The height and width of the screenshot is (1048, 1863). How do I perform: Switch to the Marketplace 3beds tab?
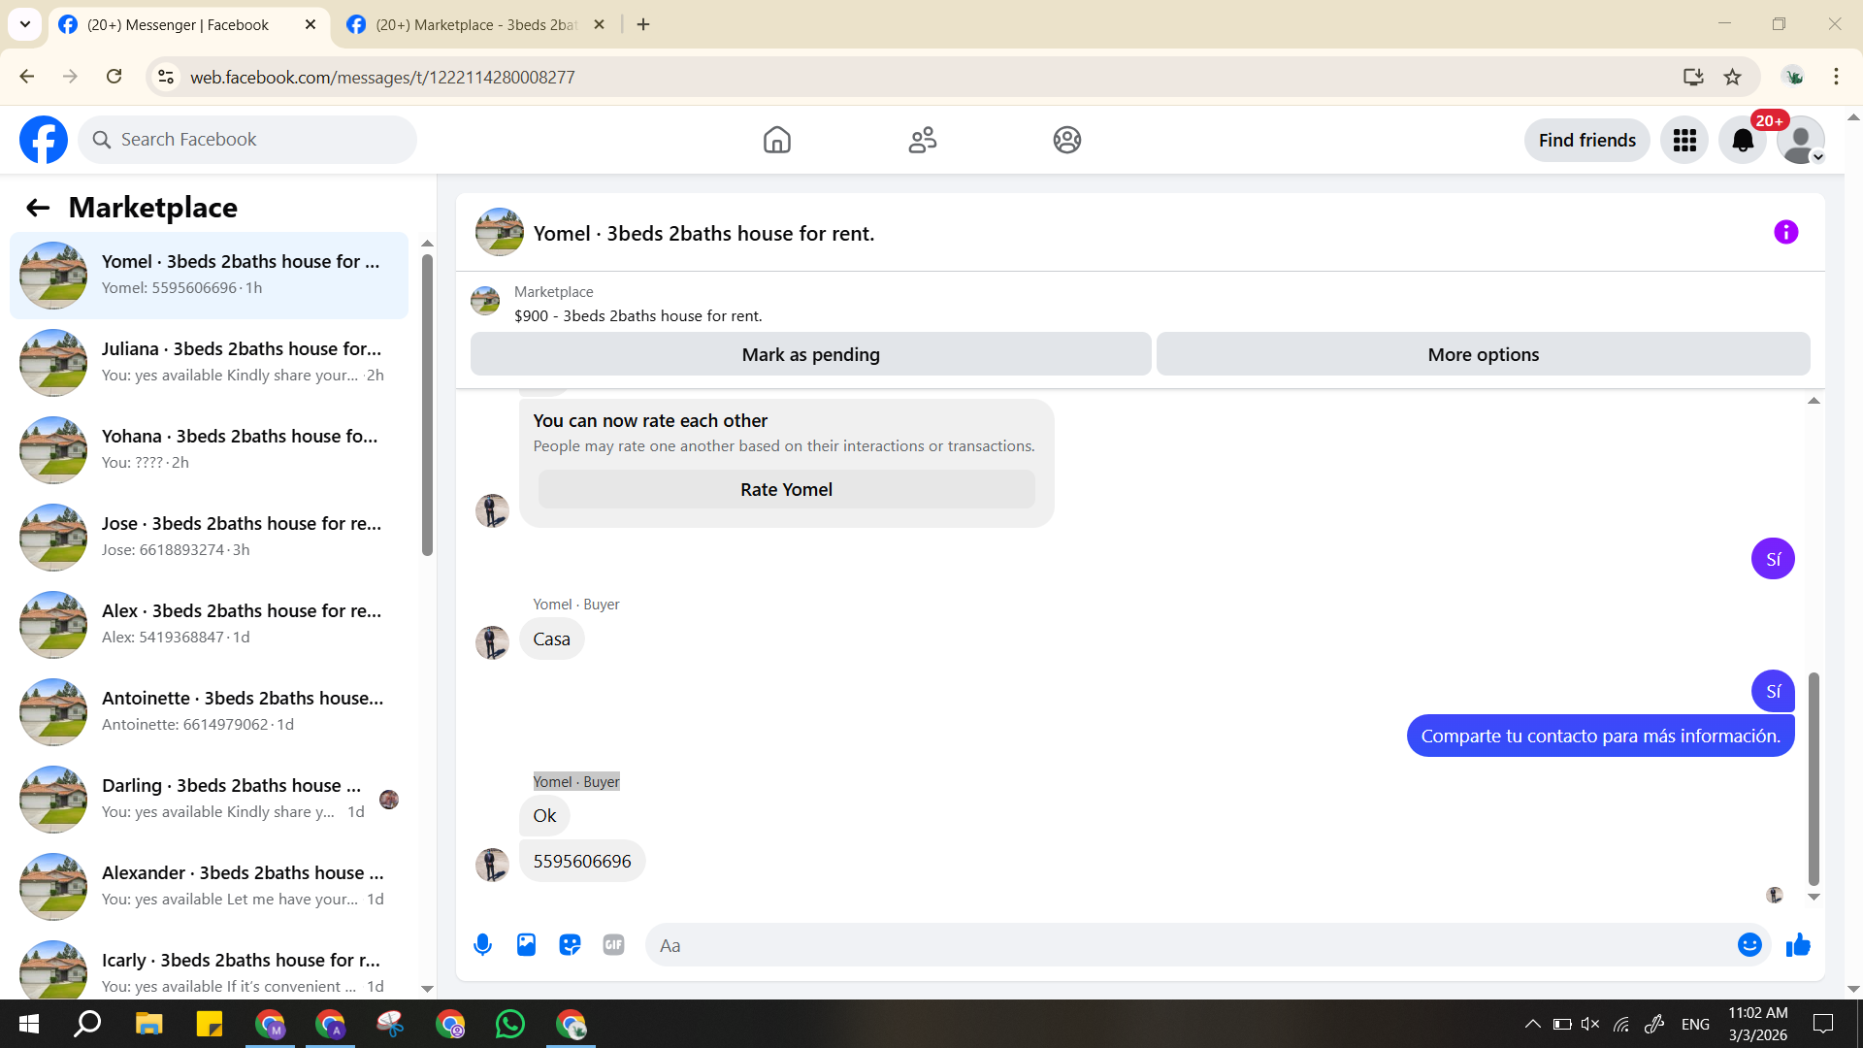pos(476,24)
